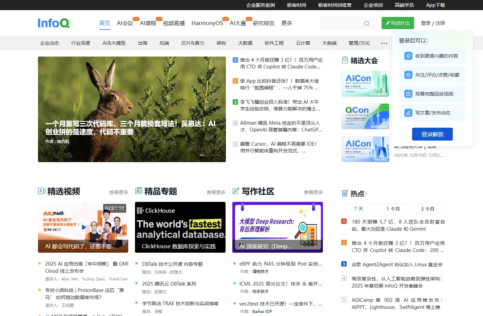This screenshot has width=483, height=316.
Task: Open the rabbit banner featured article
Action: 132,109
